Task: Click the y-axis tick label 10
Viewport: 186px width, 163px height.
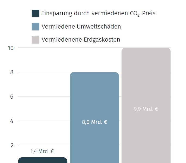Action: (11, 48)
